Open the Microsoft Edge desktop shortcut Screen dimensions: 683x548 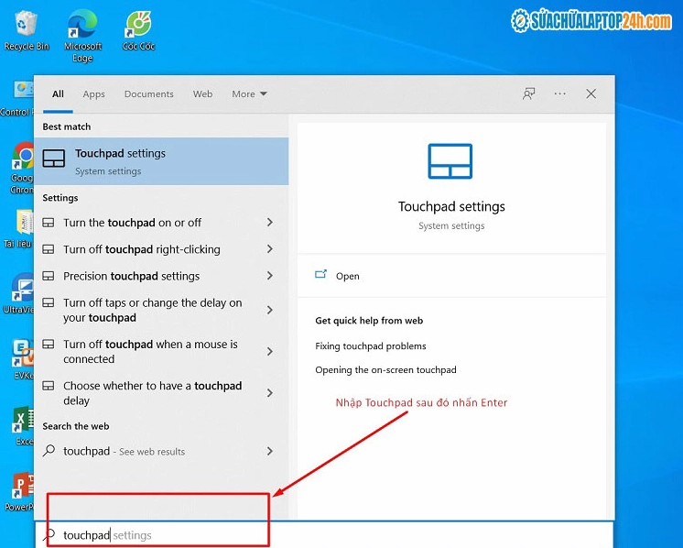pos(82,36)
